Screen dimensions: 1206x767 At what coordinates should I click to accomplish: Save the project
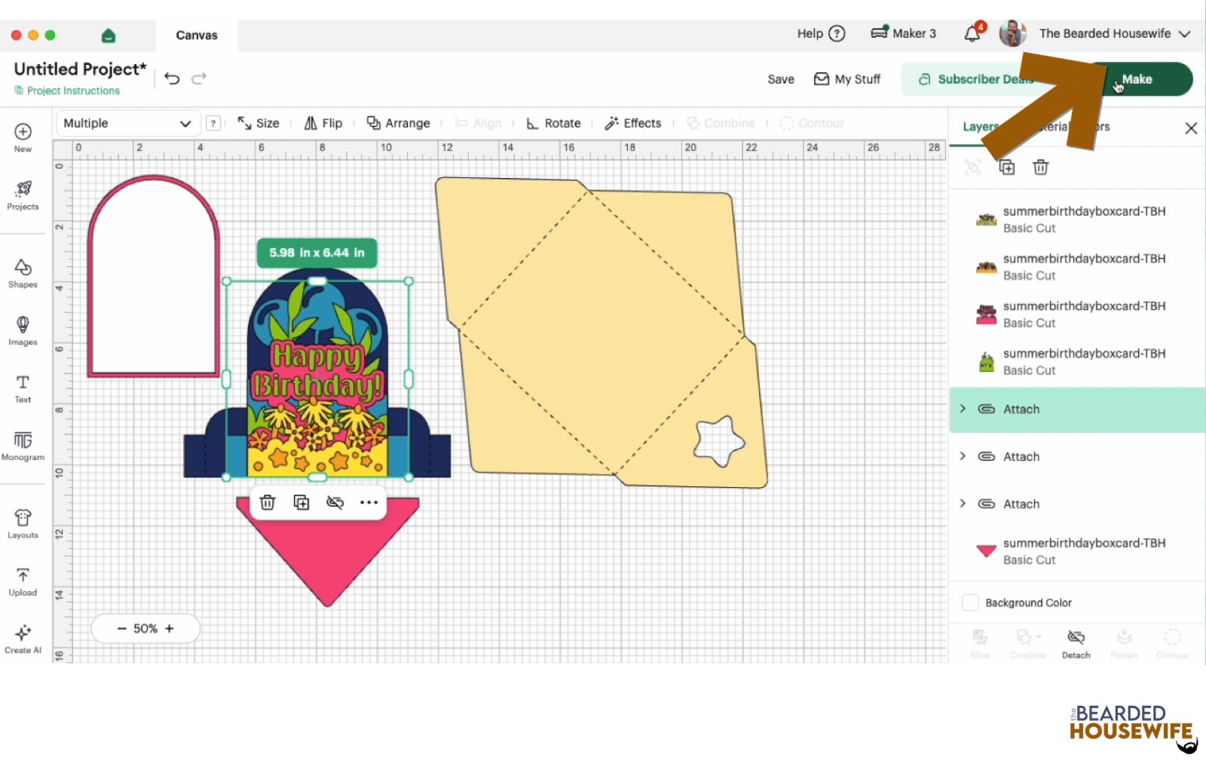click(781, 79)
